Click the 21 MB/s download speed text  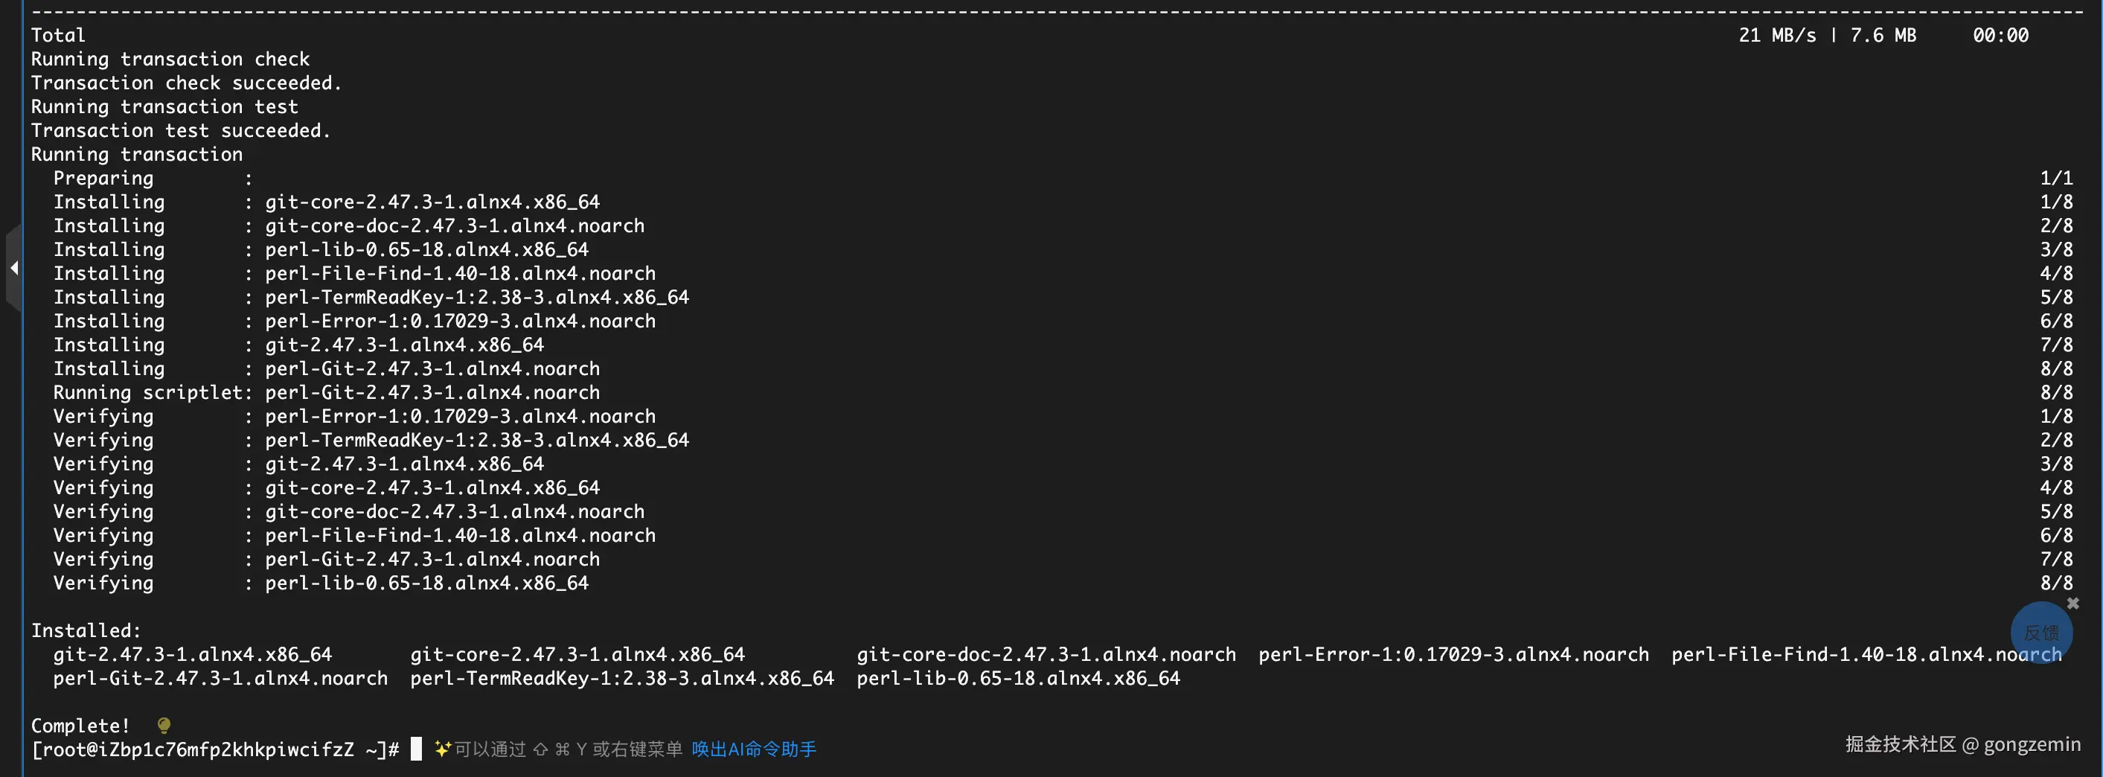pyautogui.click(x=1777, y=35)
